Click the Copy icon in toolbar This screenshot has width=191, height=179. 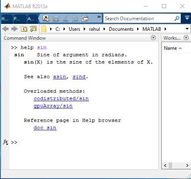coord(75,19)
